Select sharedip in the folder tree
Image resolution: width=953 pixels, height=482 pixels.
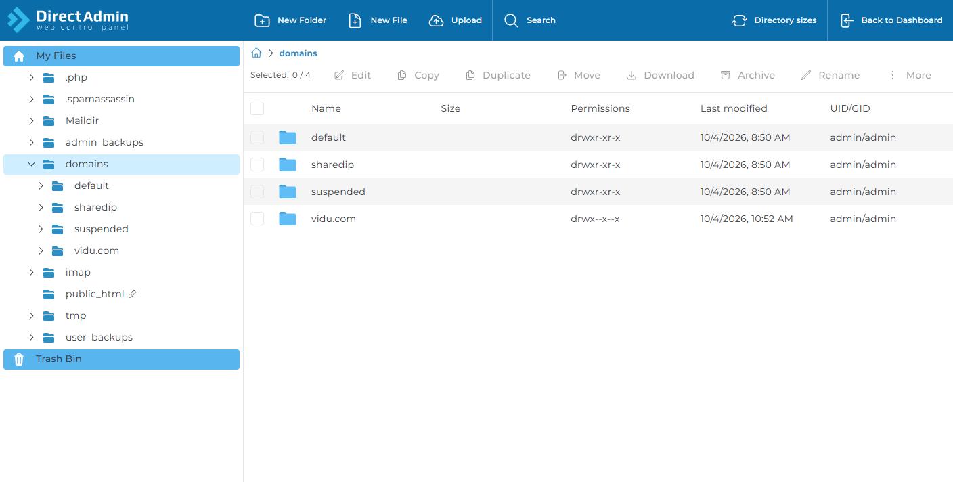click(95, 208)
